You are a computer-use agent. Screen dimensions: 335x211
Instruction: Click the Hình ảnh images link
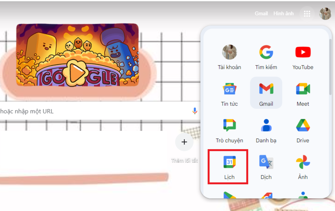click(x=283, y=14)
